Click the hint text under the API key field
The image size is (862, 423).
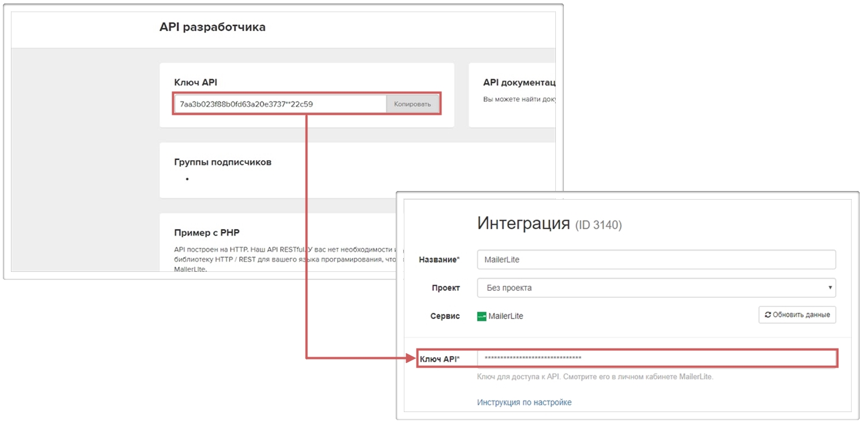coord(595,377)
